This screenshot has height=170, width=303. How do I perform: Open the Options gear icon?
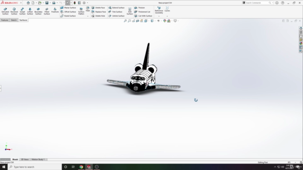(x=84, y=3)
